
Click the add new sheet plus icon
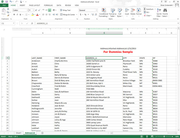(x=42, y=133)
